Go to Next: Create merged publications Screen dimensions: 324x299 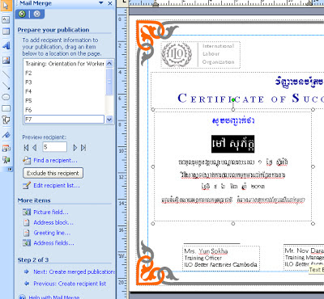click(x=74, y=272)
